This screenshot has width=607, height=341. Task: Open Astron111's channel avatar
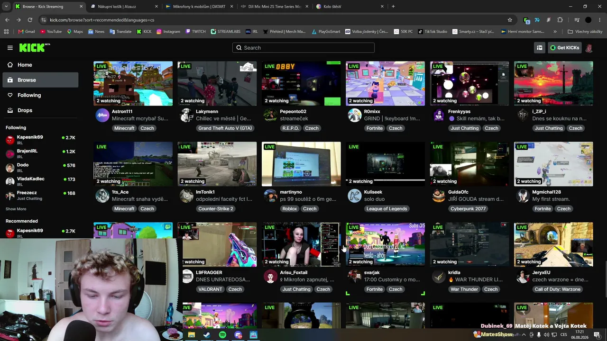pyautogui.click(x=102, y=115)
